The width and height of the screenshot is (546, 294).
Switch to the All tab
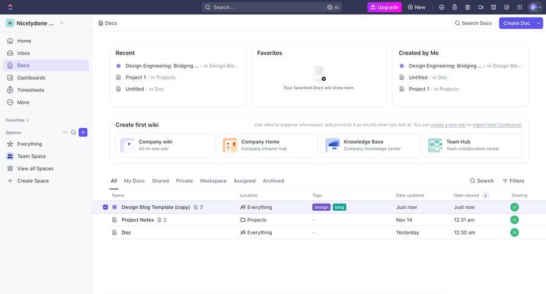(x=113, y=180)
